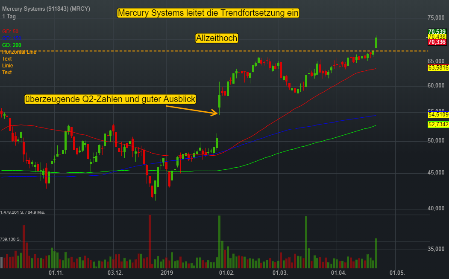
Task: Click the orange arrow pointing at the gap candle
Action: pyautogui.click(x=191, y=110)
